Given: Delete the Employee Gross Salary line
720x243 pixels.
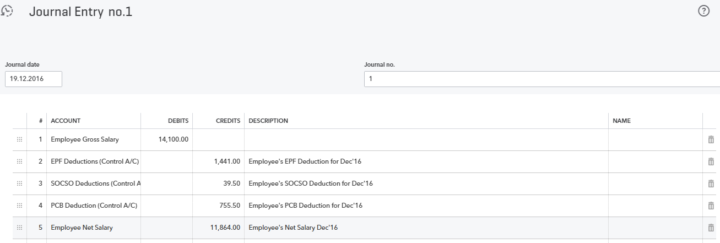Looking at the screenshot, I should tap(711, 139).
